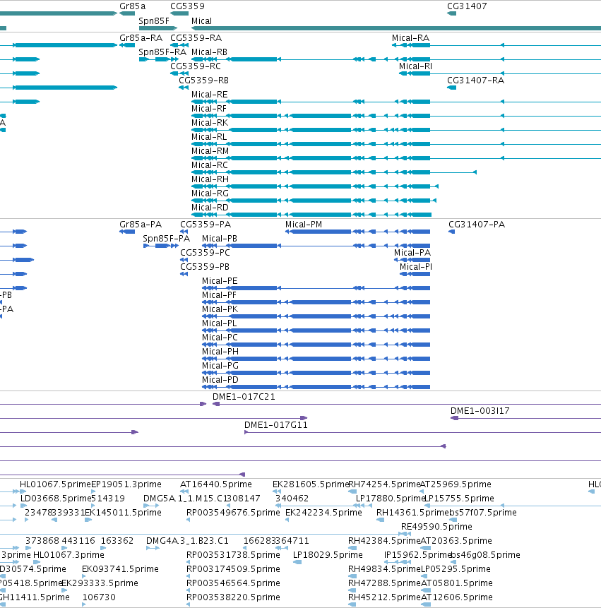Select the DME1-017C21 clone label

(244, 397)
